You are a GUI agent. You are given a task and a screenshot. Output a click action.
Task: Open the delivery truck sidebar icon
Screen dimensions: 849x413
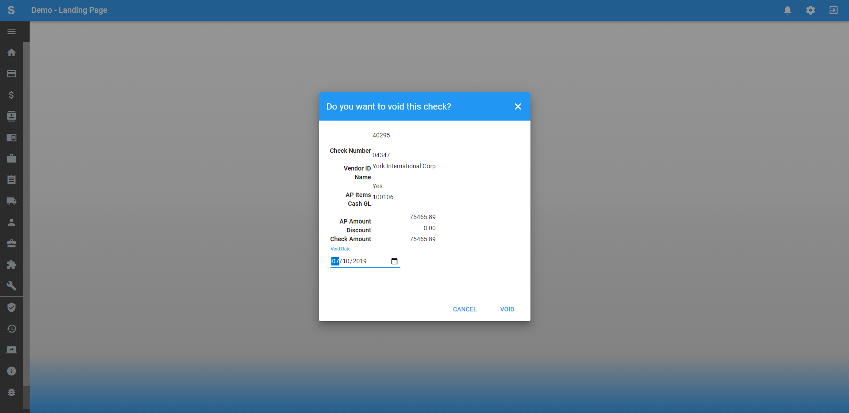12,201
